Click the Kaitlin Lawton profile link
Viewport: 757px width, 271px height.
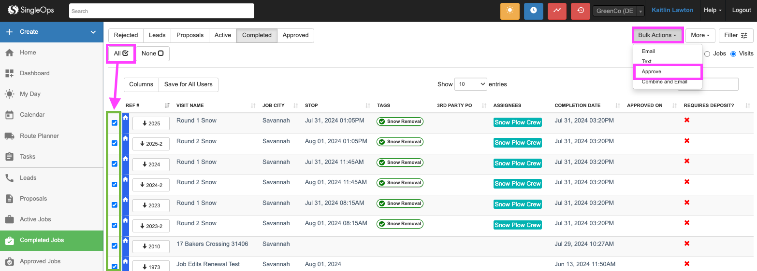click(672, 10)
